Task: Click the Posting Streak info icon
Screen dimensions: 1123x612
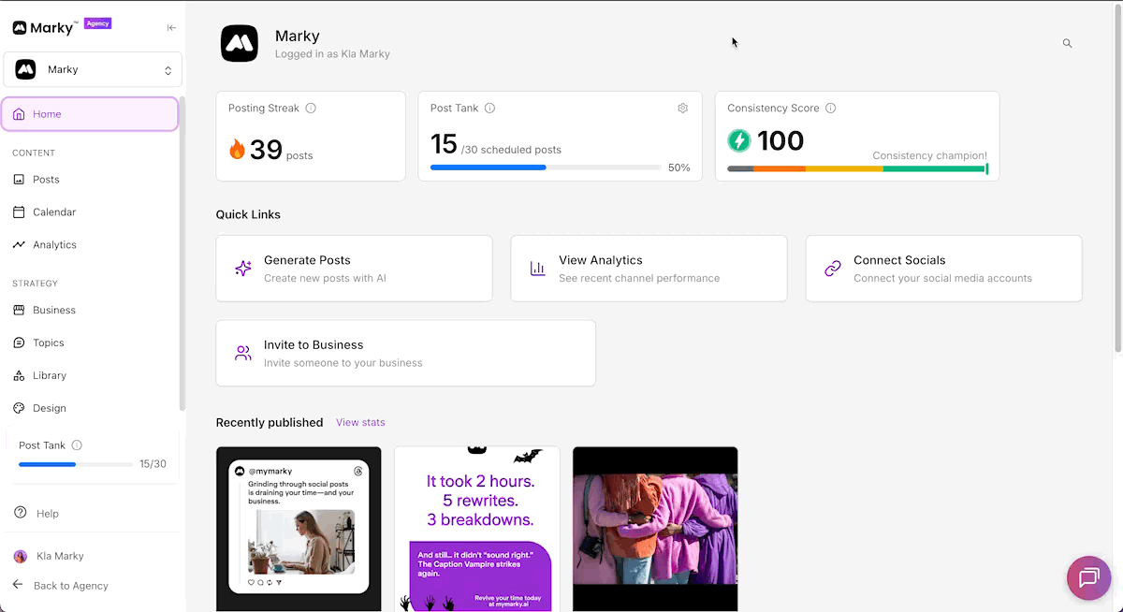Action: [311, 109]
